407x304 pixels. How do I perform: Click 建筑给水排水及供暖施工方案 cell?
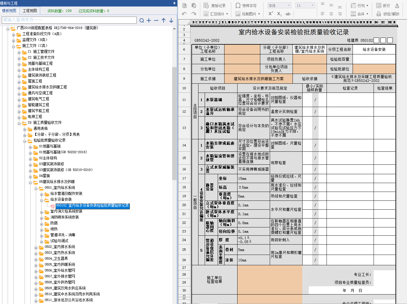tap(259, 79)
